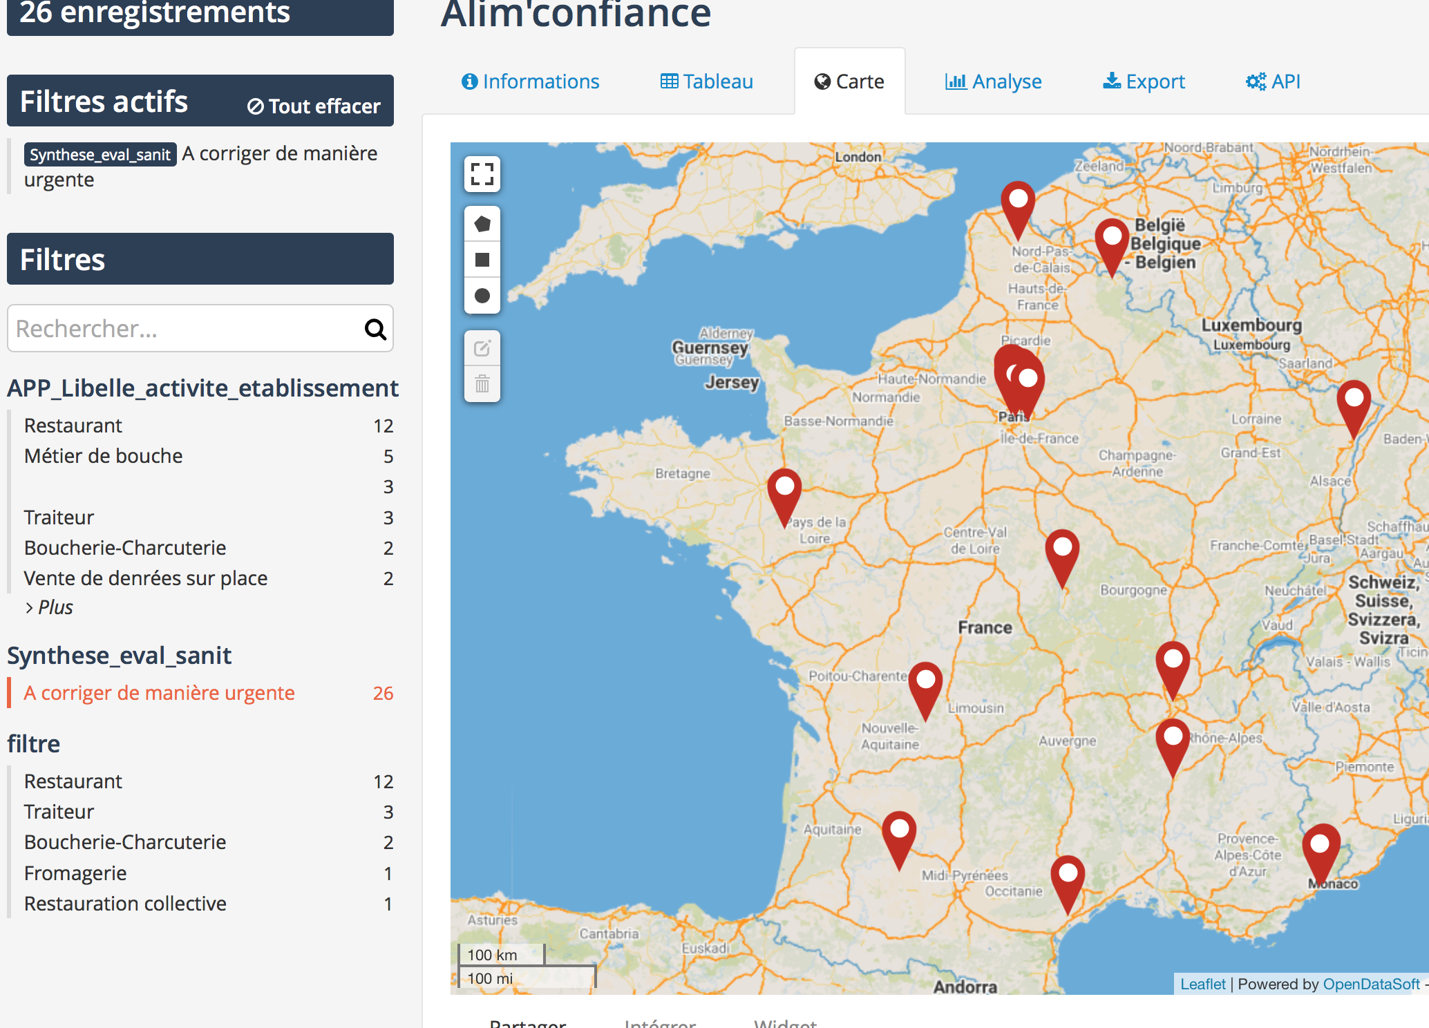Image resolution: width=1429 pixels, height=1028 pixels.
Task: Click the search magnifier icon
Action: (x=375, y=330)
